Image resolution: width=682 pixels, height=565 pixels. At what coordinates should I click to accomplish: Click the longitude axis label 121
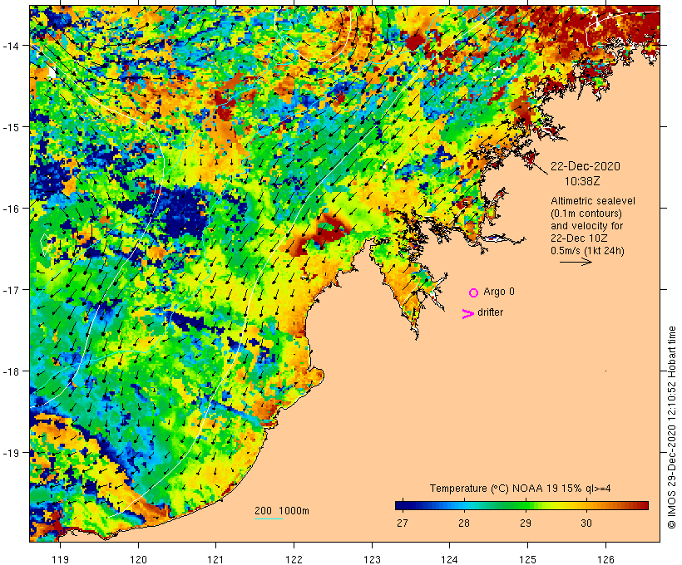[215, 559]
